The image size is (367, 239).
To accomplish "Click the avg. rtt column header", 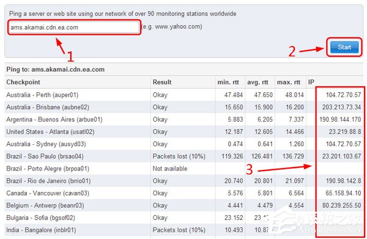I will pos(258,82).
